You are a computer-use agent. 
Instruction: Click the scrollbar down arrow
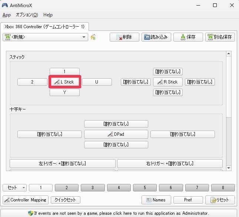[x=229, y=168]
